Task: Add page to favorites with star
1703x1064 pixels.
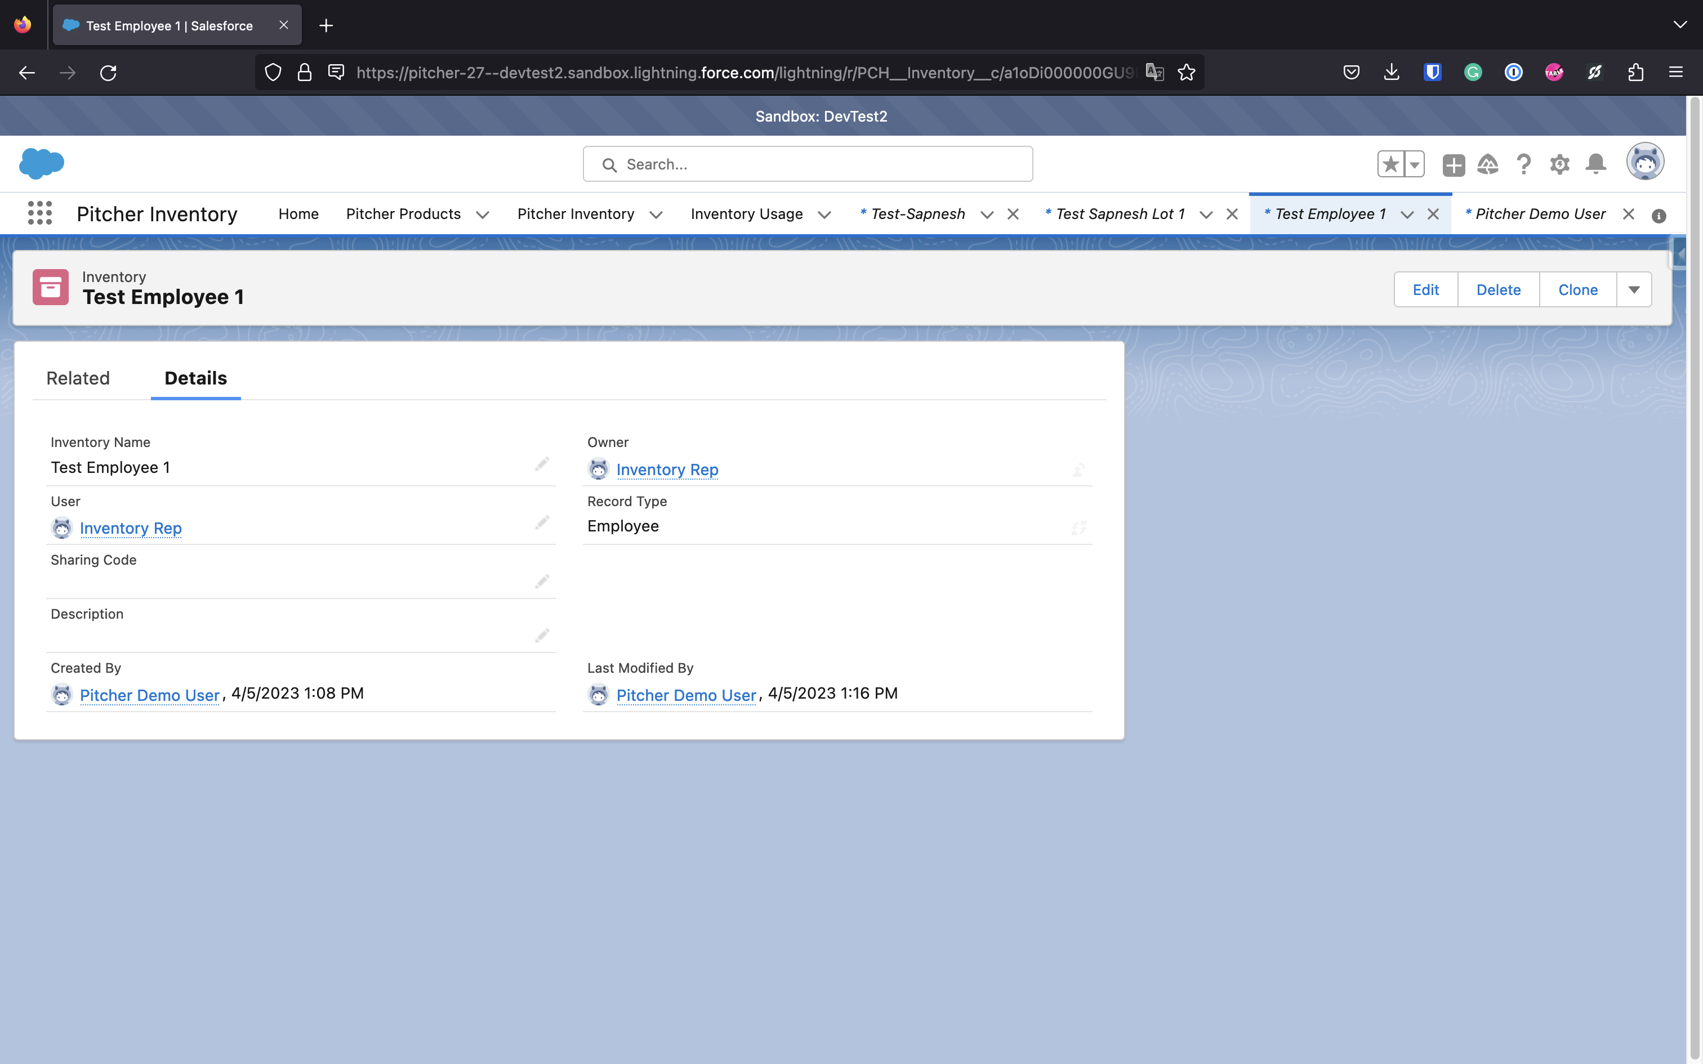Action: [1390, 164]
